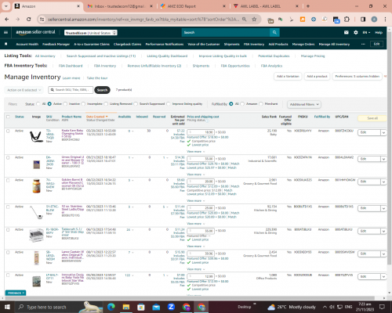
Task: Choose the Inactive status radio button
Action: click(x=65, y=104)
